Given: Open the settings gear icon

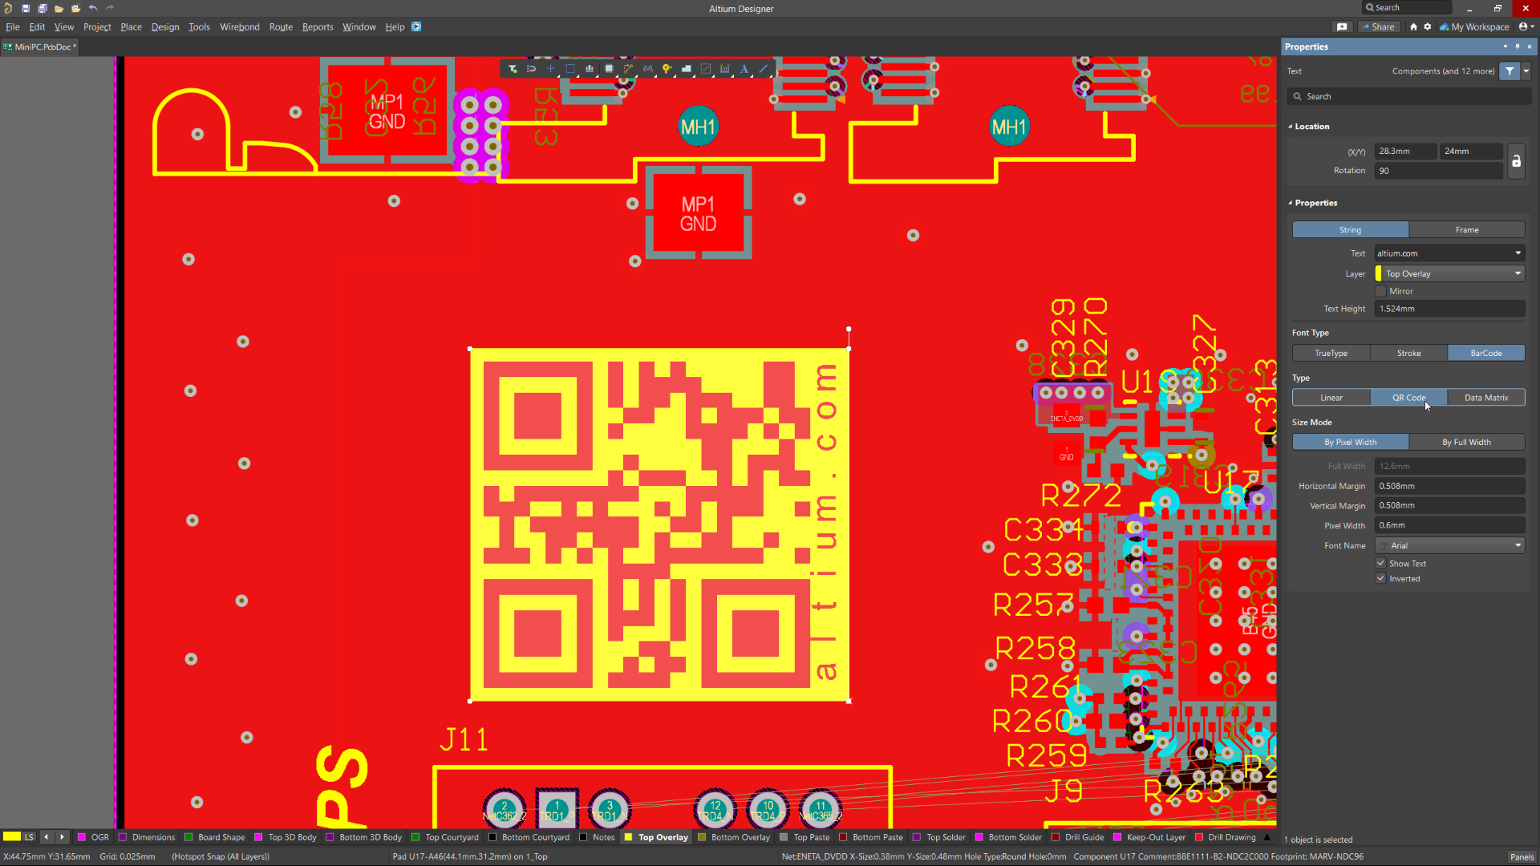Looking at the screenshot, I should 1428,26.
